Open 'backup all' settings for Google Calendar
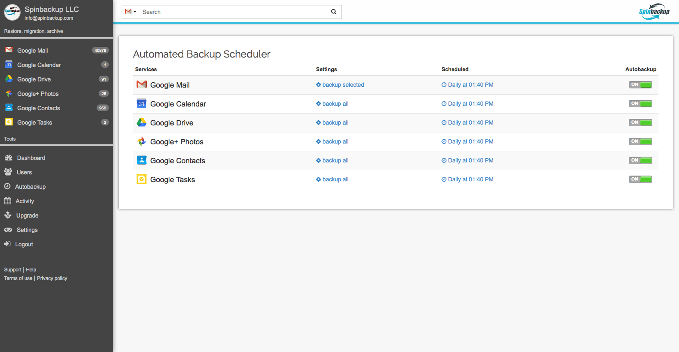Screen dimensions: 679x352 click(332, 104)
